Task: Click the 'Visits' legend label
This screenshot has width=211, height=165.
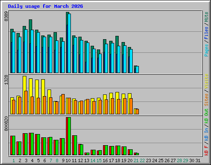Action: 206,81
